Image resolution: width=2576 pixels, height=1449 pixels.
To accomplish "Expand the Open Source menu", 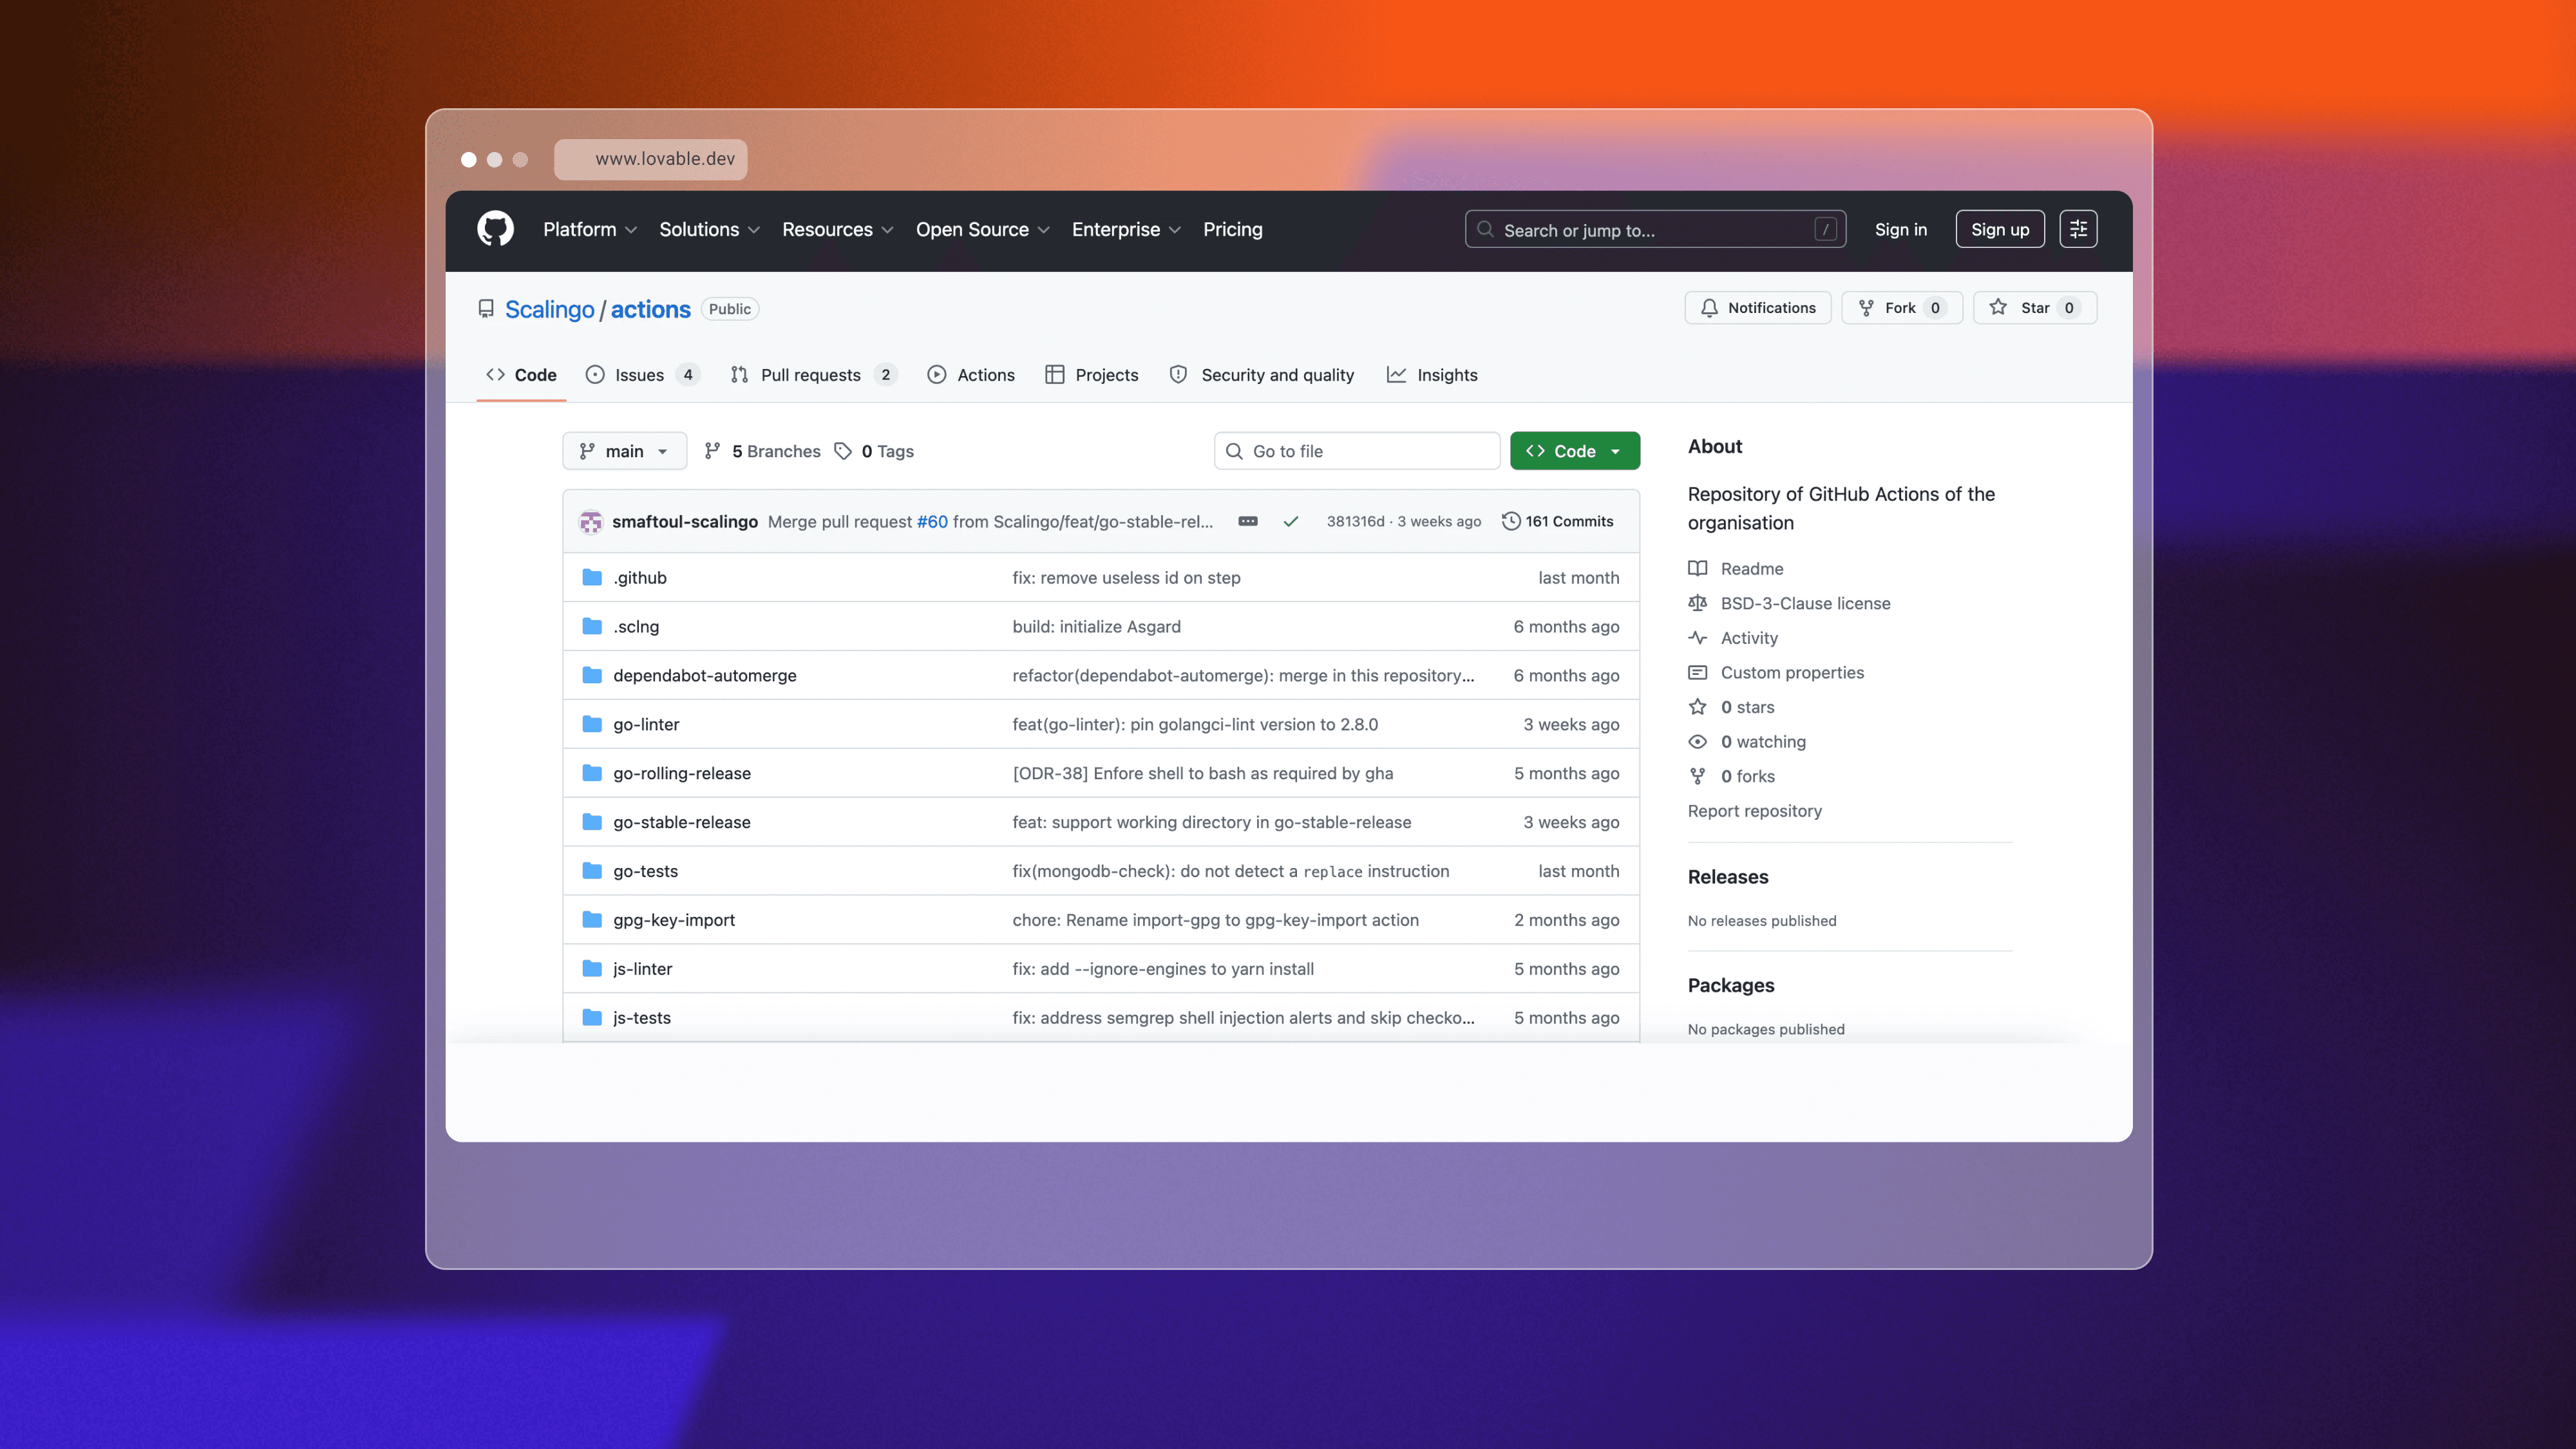I will tap(983, 229).
